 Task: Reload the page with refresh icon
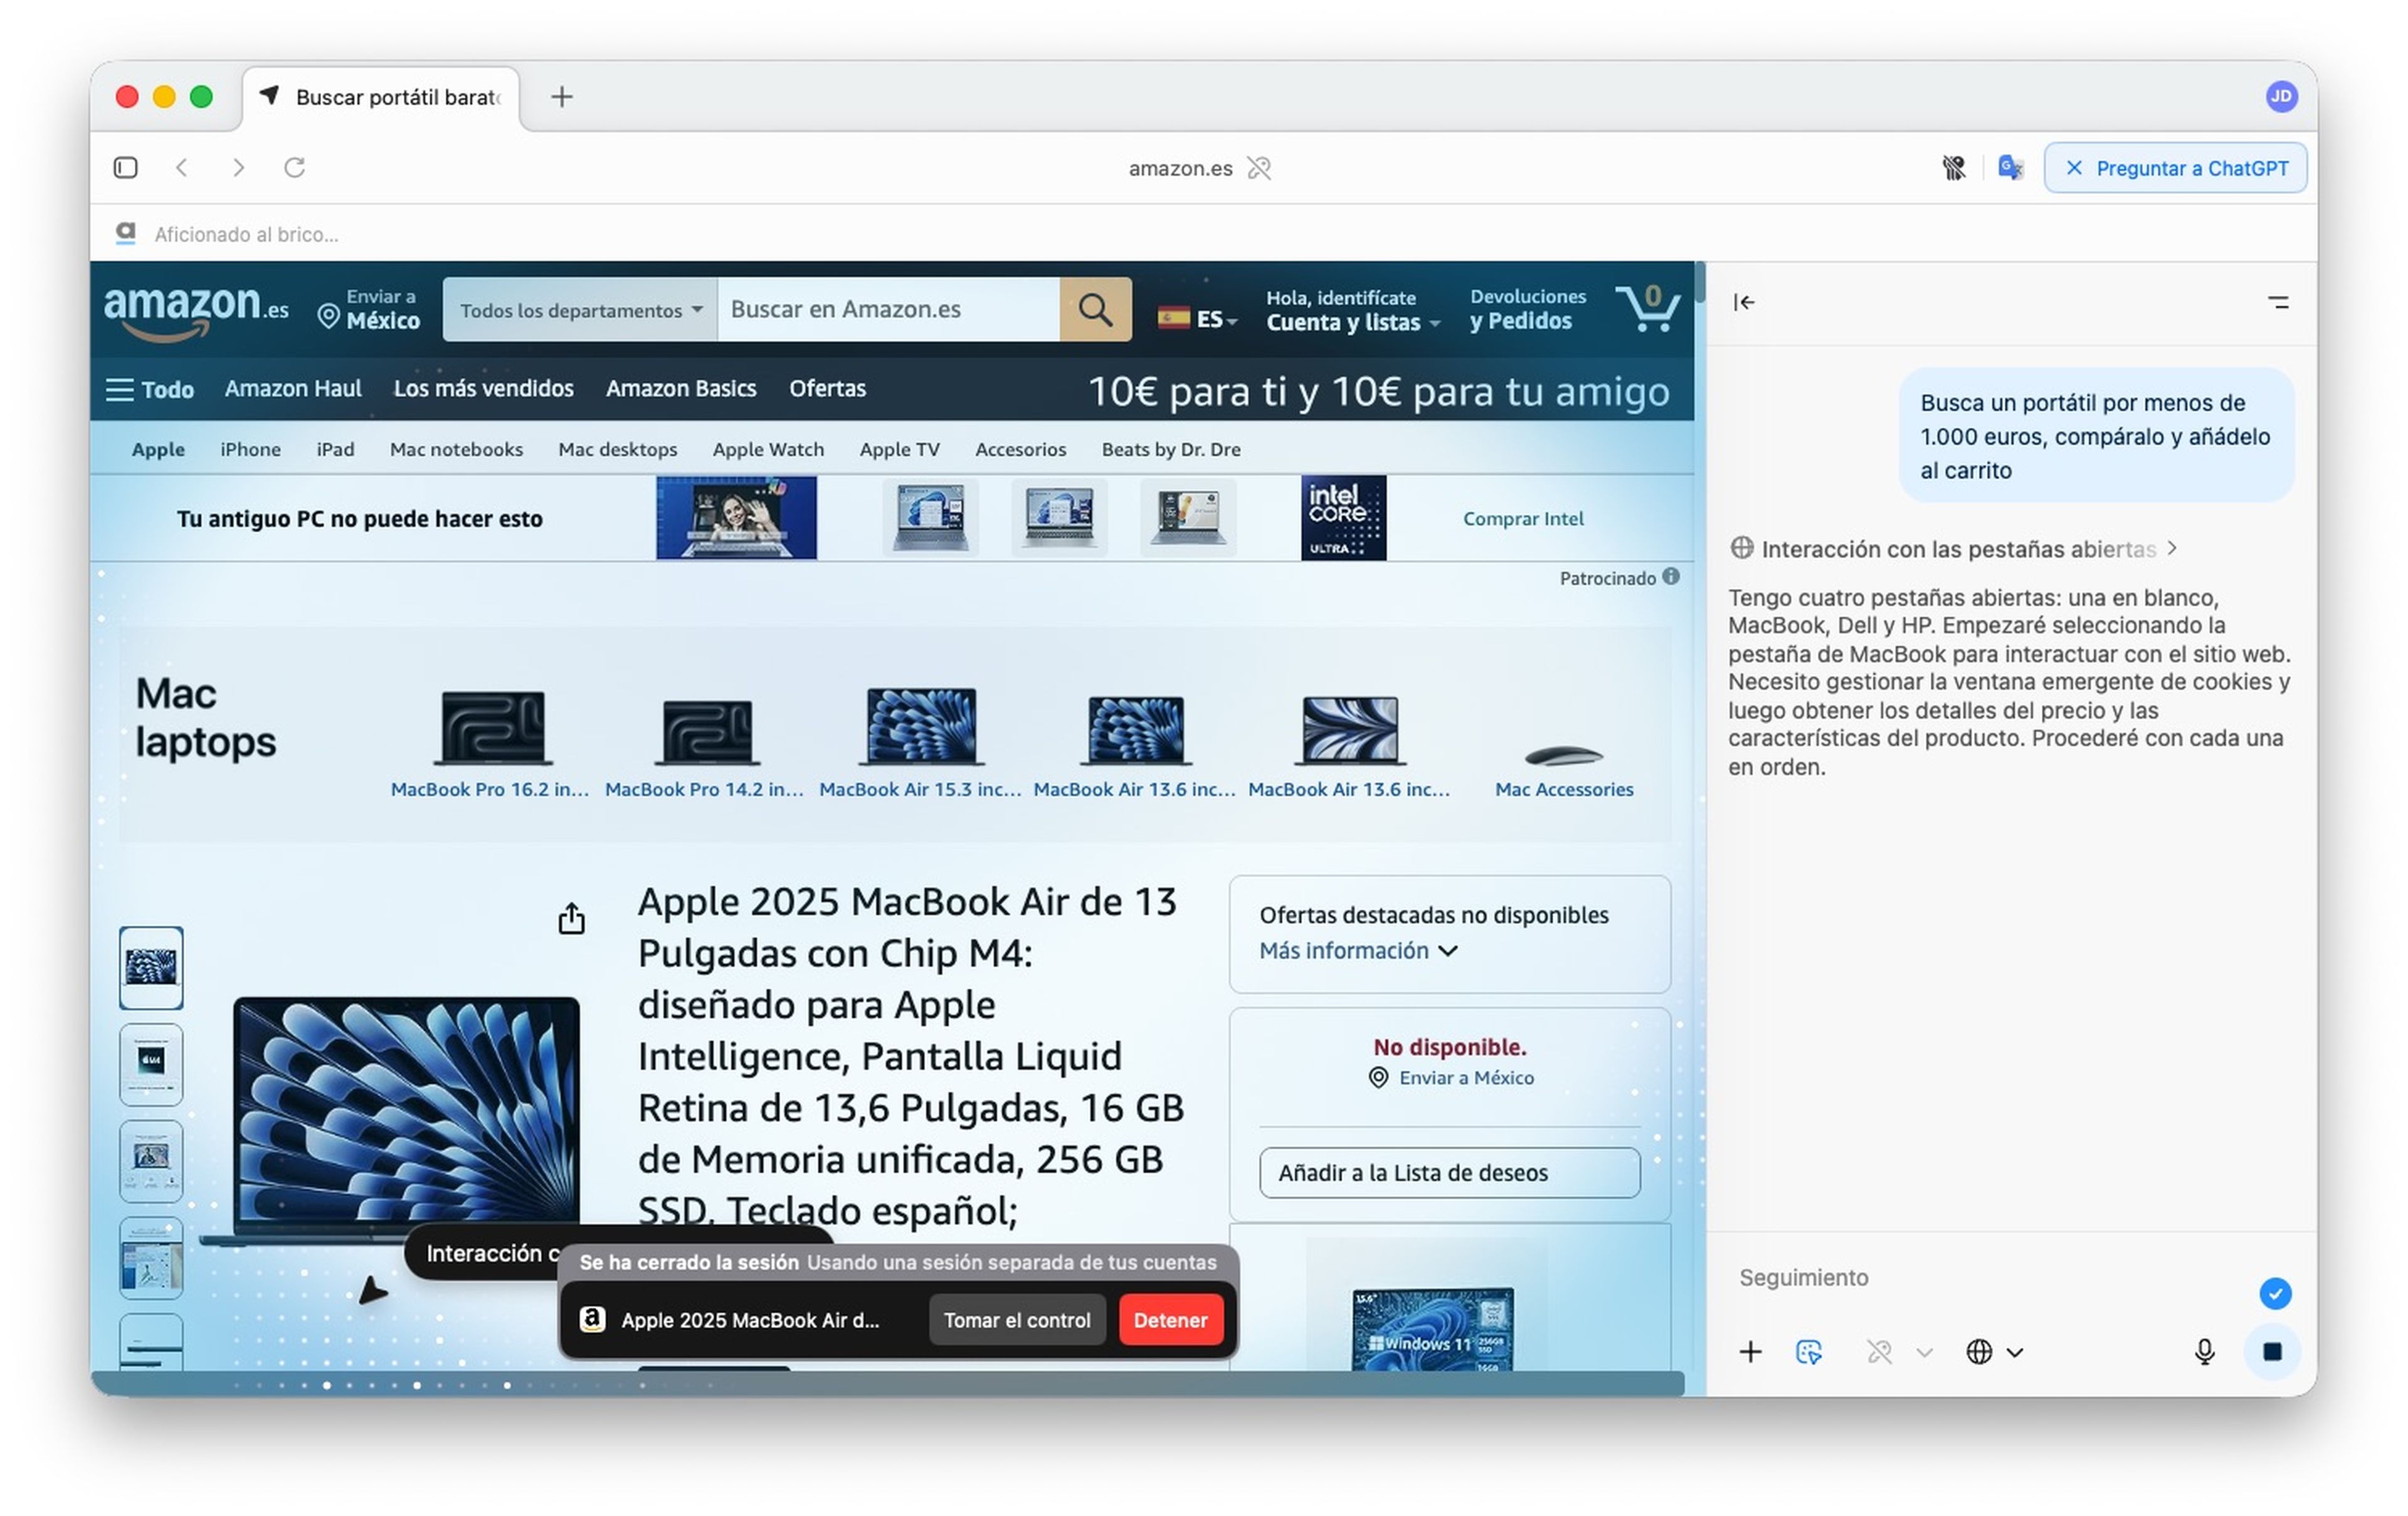click(294, 168)
